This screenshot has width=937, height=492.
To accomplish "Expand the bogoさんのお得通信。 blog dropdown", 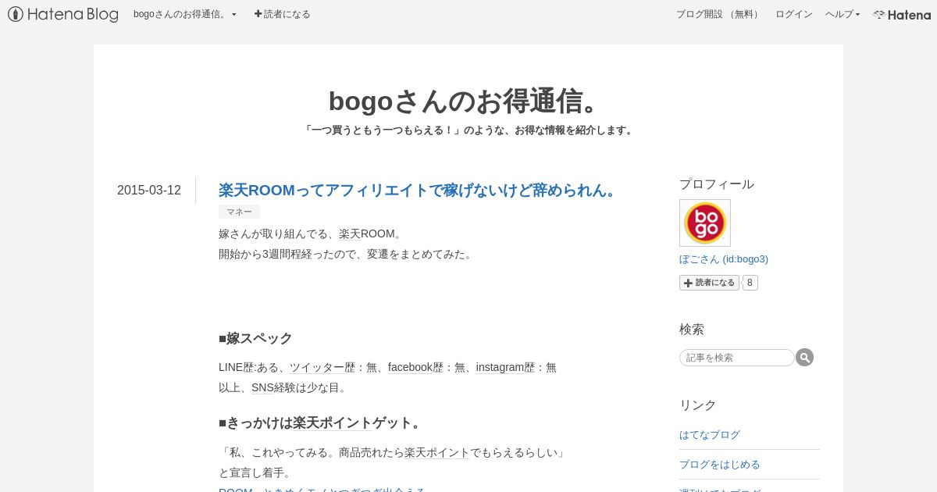I will (185, 14).
